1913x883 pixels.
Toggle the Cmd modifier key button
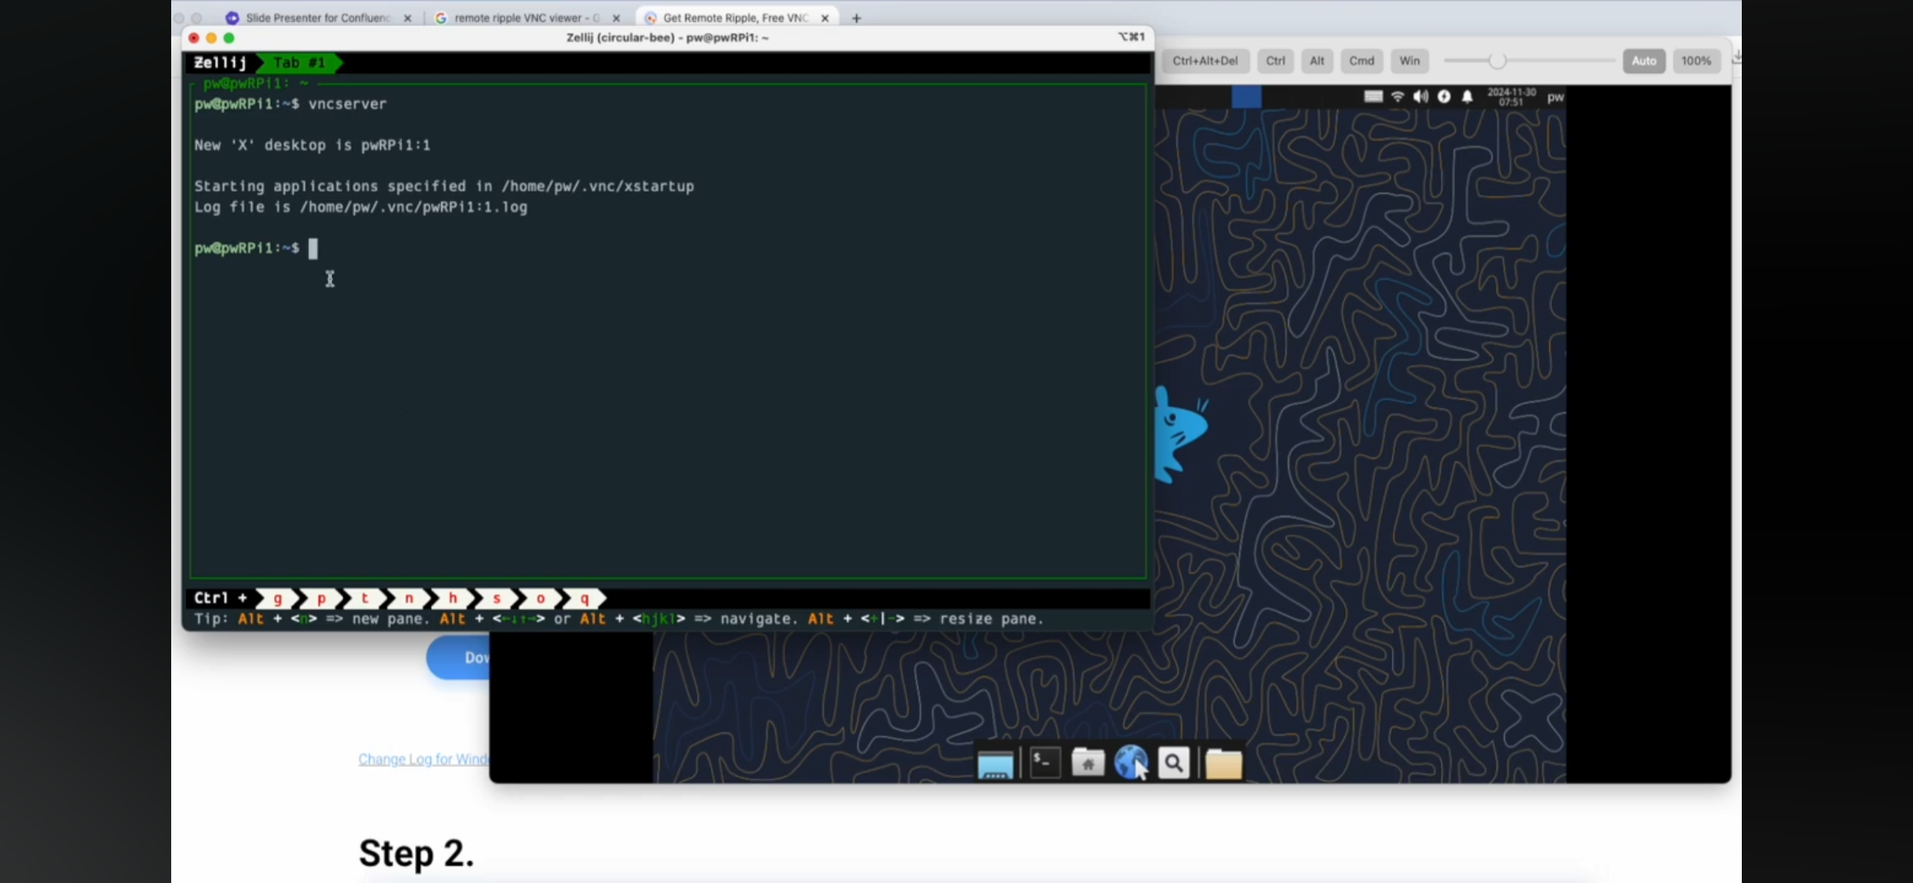pyautogui.click(x=1361, y=61)
